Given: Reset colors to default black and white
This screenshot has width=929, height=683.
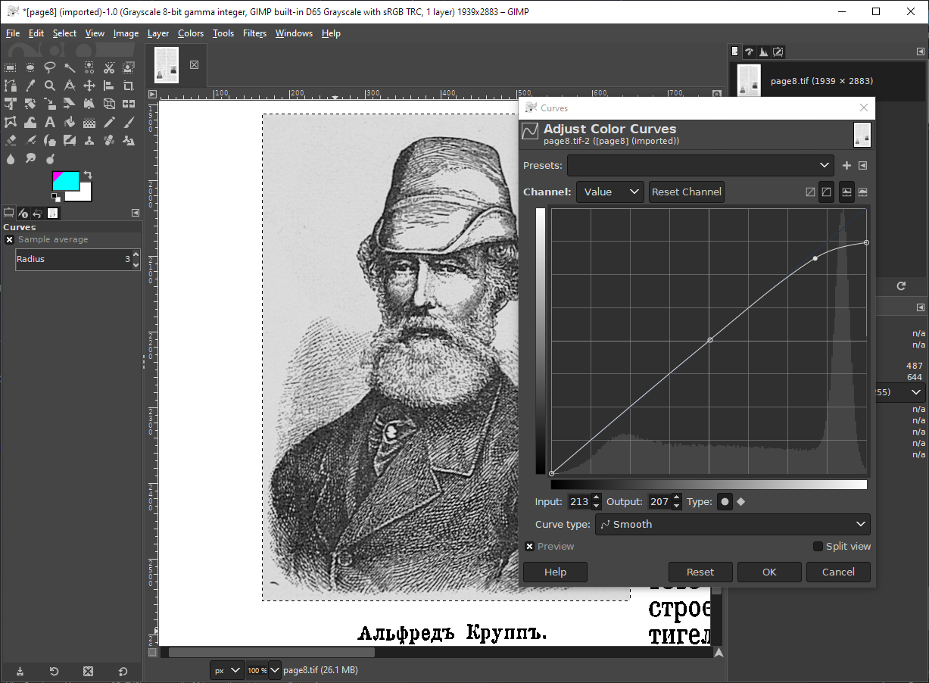Looking at the screenshot, I should tap(56, 197).
